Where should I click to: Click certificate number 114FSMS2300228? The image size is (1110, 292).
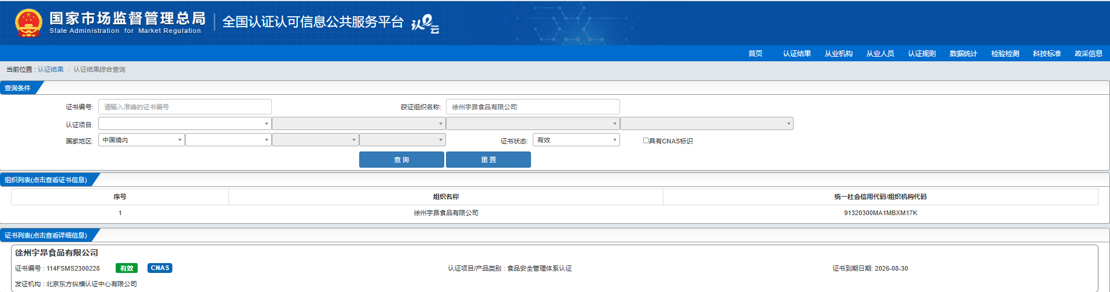tap(73, 268)
